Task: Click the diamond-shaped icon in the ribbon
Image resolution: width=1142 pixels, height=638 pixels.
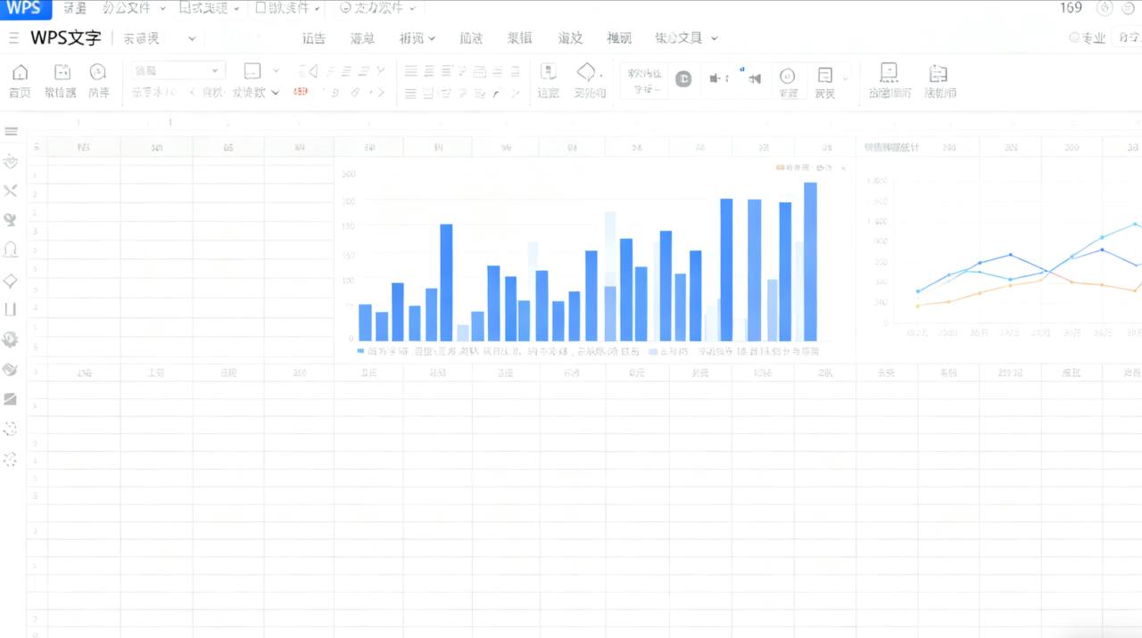Action: tap(586, 72)
